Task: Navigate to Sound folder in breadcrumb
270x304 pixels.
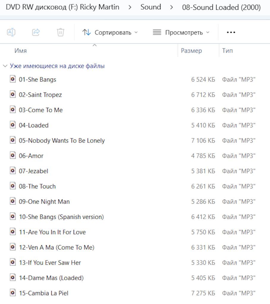Action: (x=151, y=7)
